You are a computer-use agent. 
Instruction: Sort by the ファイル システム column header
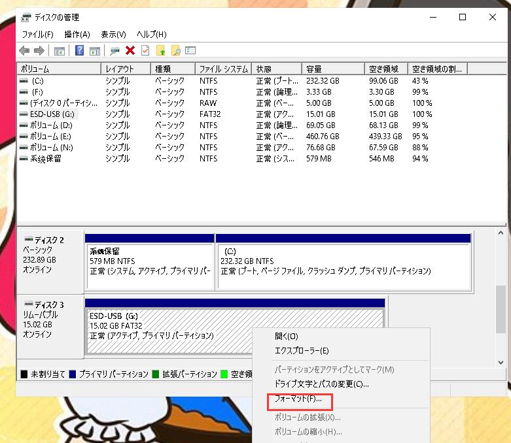click(x=224, y=69)
